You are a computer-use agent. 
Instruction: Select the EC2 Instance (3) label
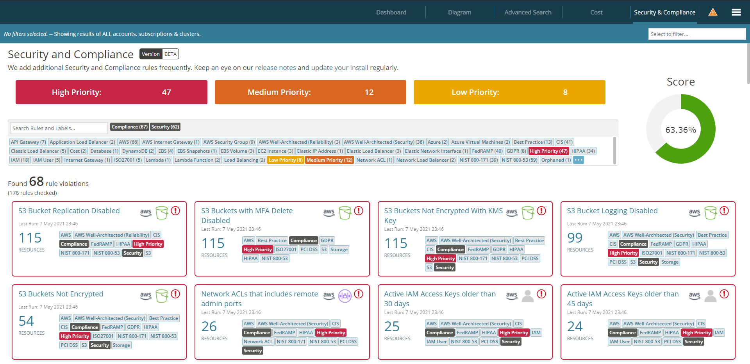275,151
